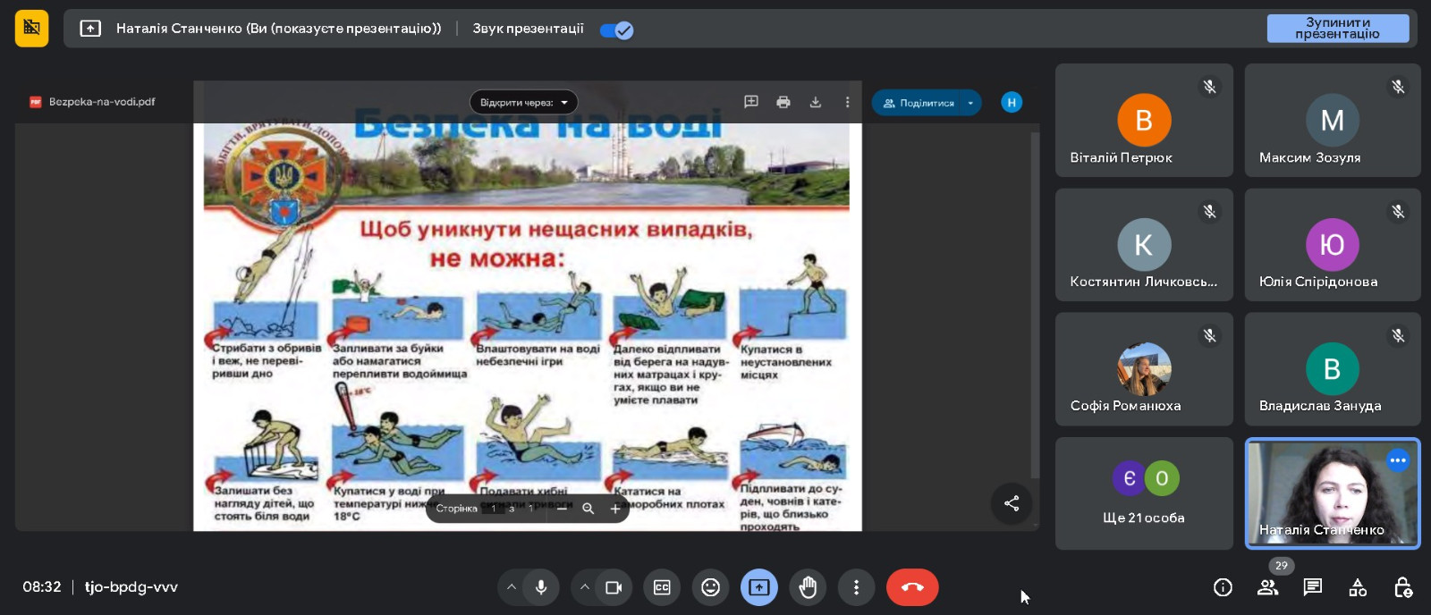Viewport: 1431px width, 615px height.
Task: Click the Поділитися share button
Action: click(x=919, y=103)
